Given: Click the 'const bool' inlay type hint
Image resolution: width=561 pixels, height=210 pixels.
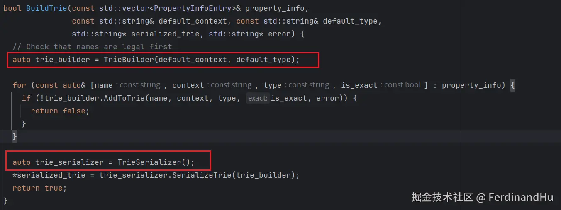Looking at the screenshot, I should pyautogui.click(x=402, y=85).
